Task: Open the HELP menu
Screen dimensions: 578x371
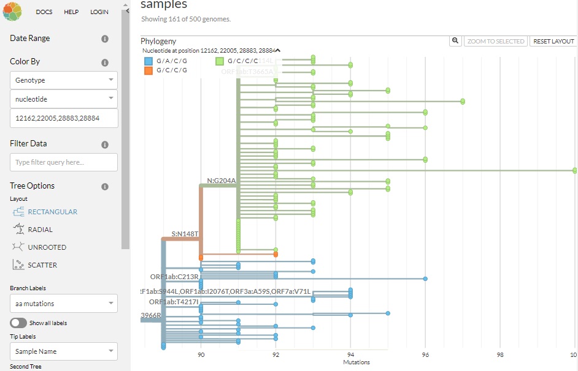Action: point(71,11)
